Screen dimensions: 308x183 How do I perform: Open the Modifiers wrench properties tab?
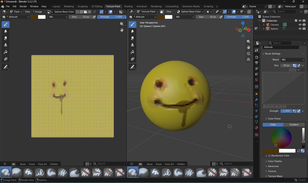point(256,100)
